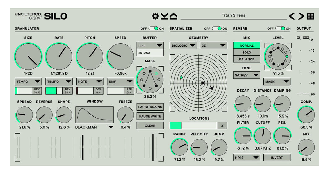Click the spatializer JUMP knob
This screenshot has width=329, height=174.
point(219,147)
